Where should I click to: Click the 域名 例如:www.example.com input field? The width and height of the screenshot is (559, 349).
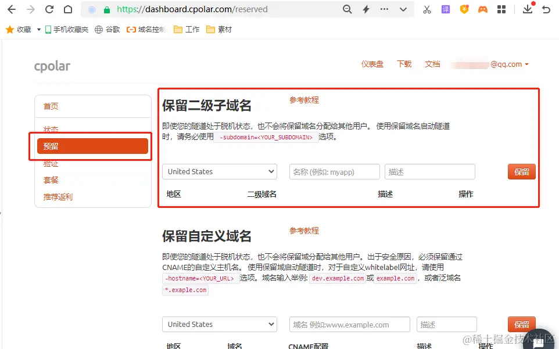coord(350,325)
